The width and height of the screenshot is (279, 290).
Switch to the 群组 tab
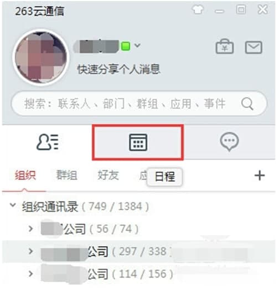tap(67, 176)
